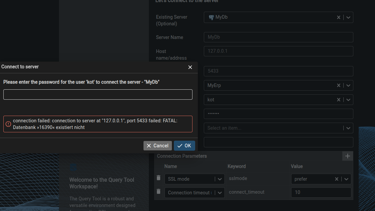Image resolution: width=375 pixels, height=211 pixels.
Task: Open the kot user dropdown
Action: point(348,100)
